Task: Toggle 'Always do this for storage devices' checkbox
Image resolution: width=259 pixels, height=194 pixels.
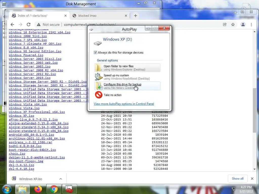Action: [95, 53]
